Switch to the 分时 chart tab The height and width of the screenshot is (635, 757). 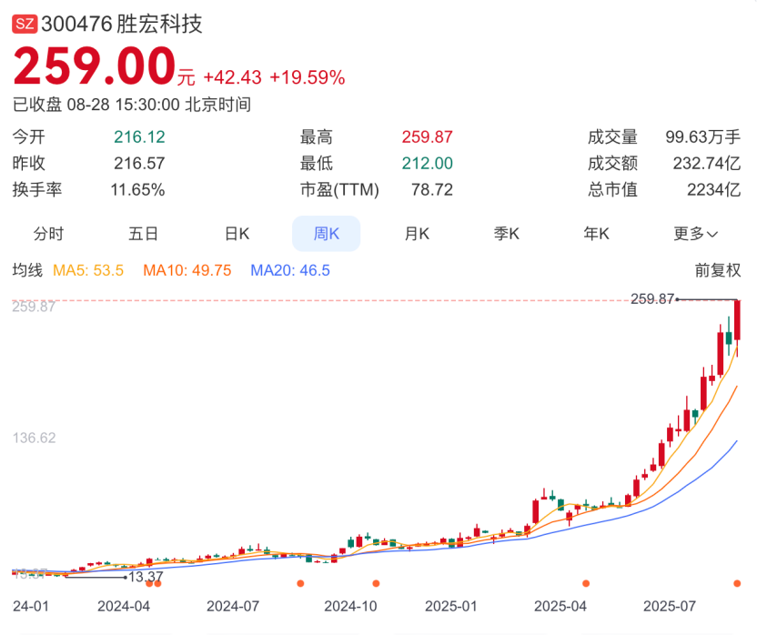[48, 234]
